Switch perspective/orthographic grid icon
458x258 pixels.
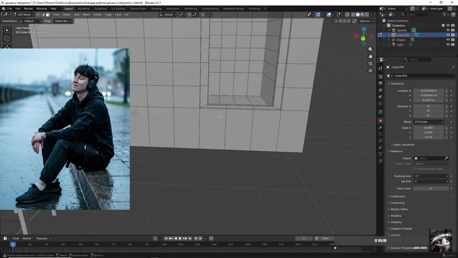point(370,71)
